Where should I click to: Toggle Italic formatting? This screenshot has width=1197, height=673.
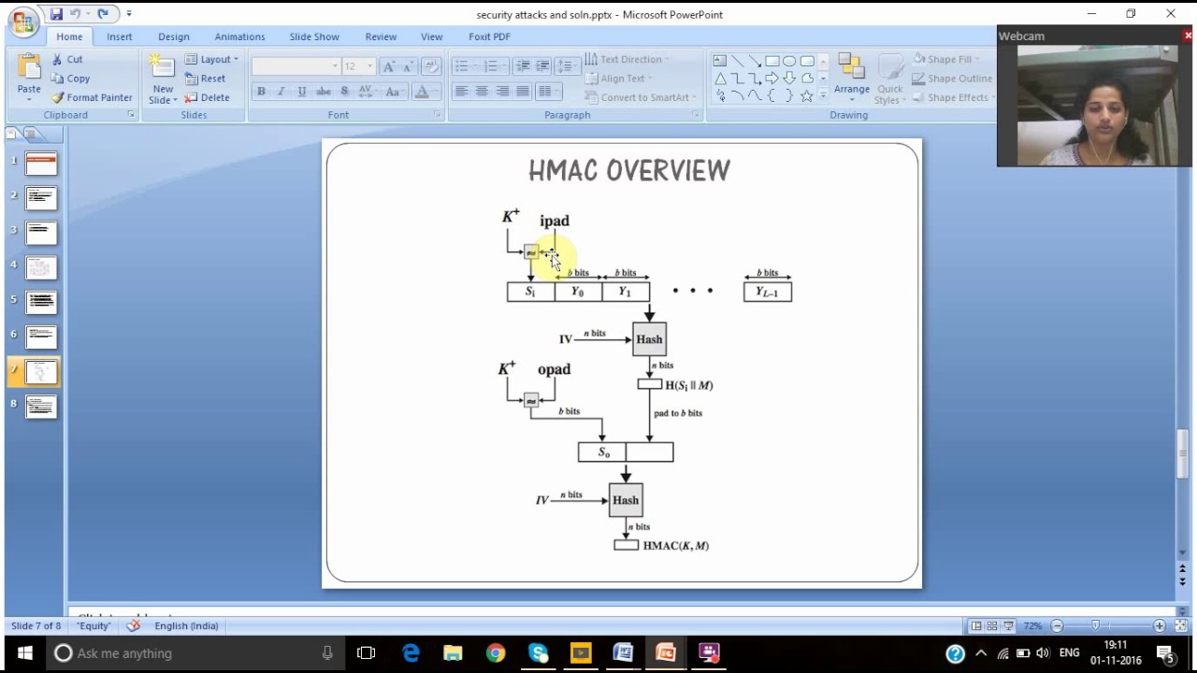click(281, 91)
